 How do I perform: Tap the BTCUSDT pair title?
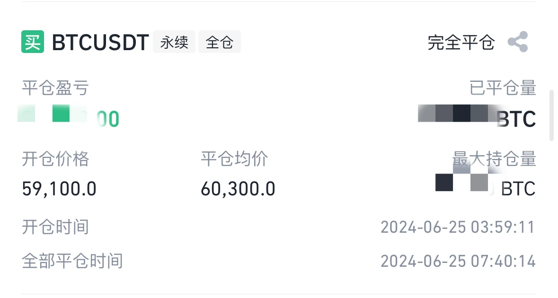[100, 43]
